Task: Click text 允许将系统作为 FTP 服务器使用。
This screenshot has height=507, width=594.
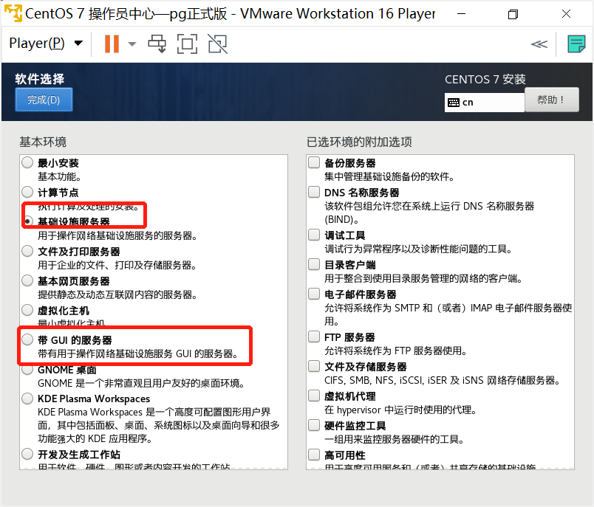Action: click(x=396, y=351)
